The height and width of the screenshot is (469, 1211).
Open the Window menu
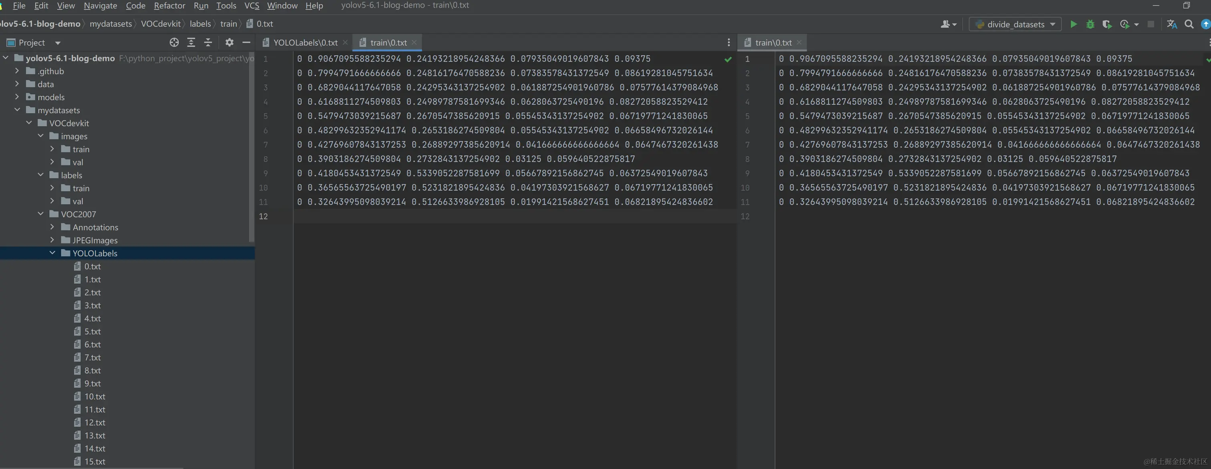point(282,6)
